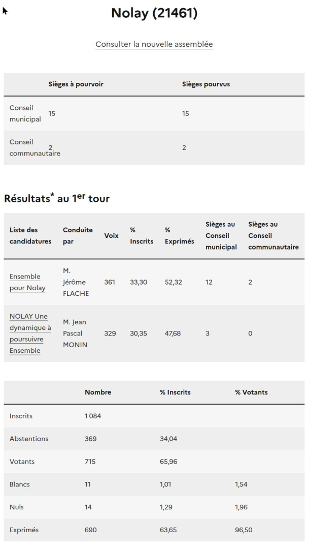Click the Nombre column header
The image size is (309, 549).
98,392
